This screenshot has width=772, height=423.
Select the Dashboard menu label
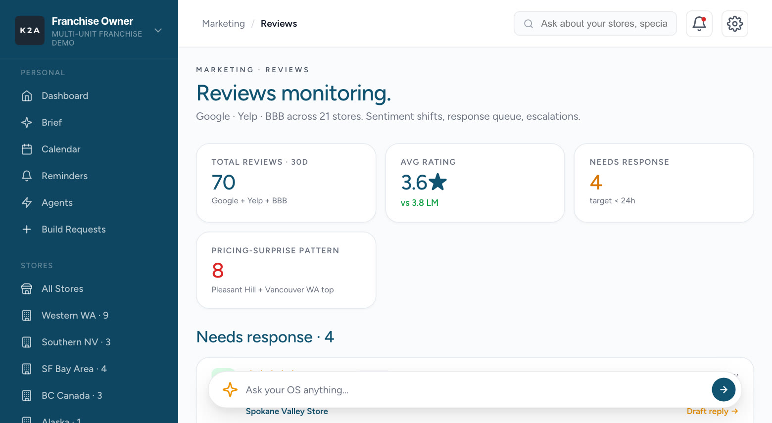coord(65,95)
